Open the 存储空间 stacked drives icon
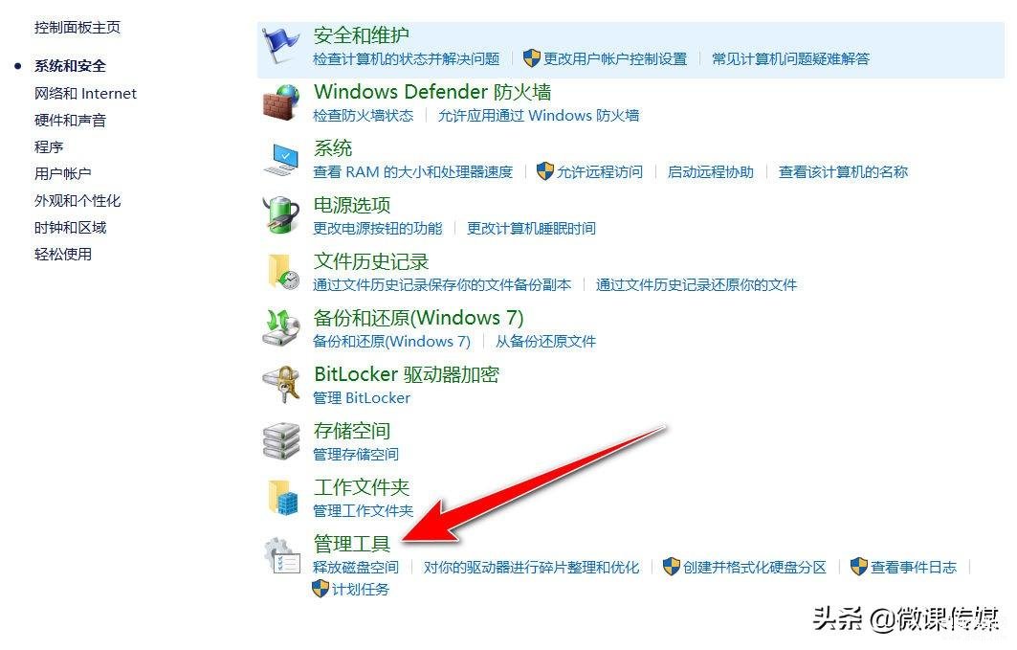This screenshot has width=1017, height=650. pyautogui.click(x=281, y=441)
